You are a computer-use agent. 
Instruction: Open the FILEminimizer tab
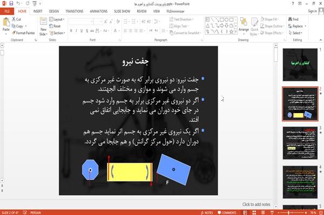click(175, 11)
